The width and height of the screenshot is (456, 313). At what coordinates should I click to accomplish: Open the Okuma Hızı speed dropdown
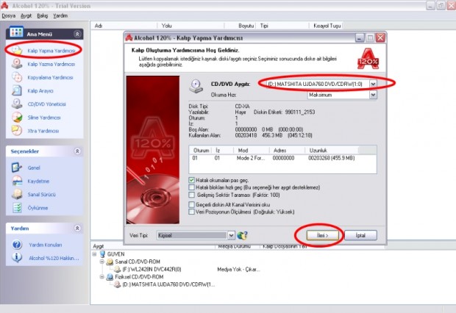coord(373,95)
